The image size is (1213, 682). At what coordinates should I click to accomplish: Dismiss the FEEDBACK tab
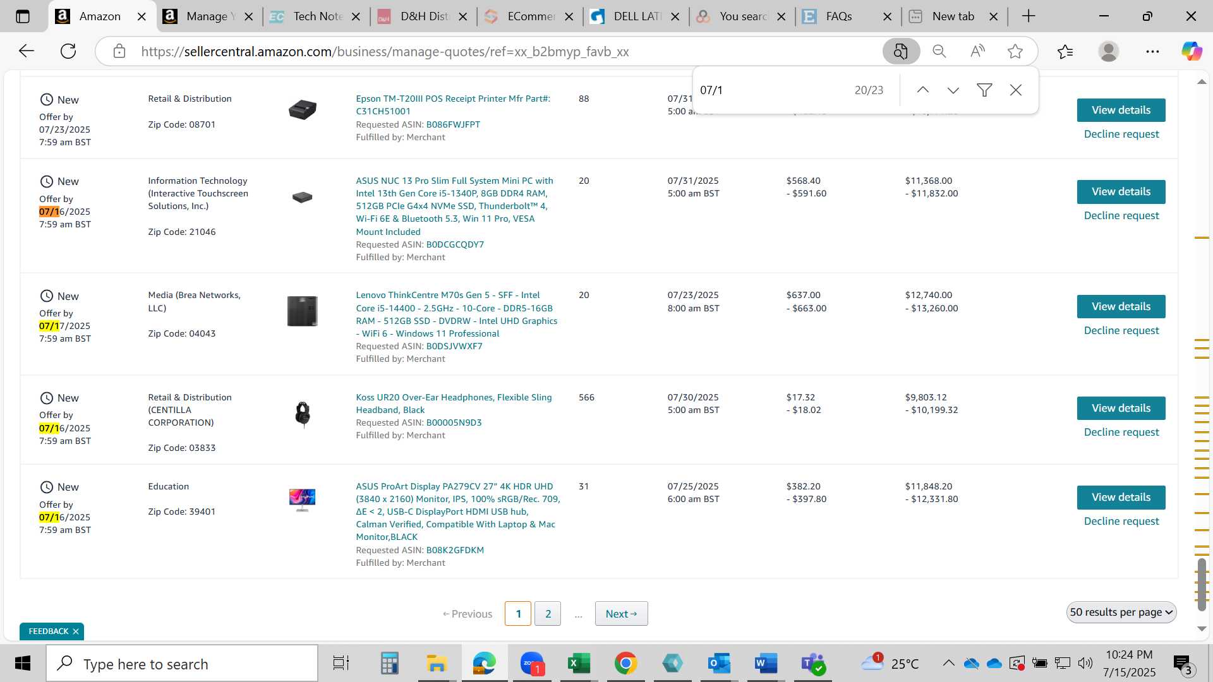tap(76, 631)
